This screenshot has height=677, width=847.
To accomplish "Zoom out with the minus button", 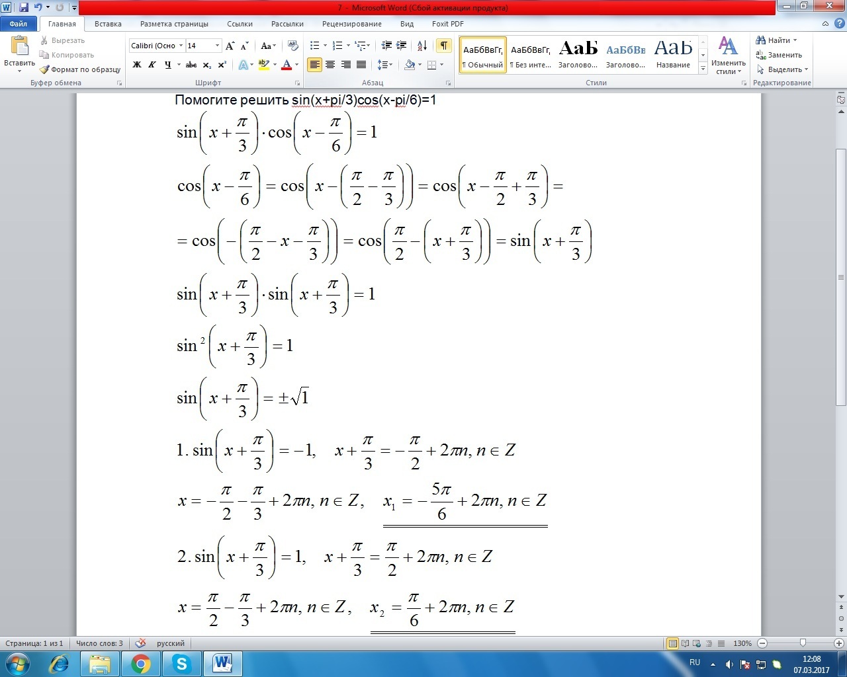I will click(x=762, y=643).
